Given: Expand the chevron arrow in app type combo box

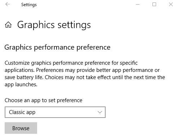Looking at the screenshot, I should pyautogui.click(x=100, y=112).
